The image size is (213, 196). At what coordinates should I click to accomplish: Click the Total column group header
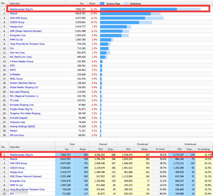(x=72, y=144)
